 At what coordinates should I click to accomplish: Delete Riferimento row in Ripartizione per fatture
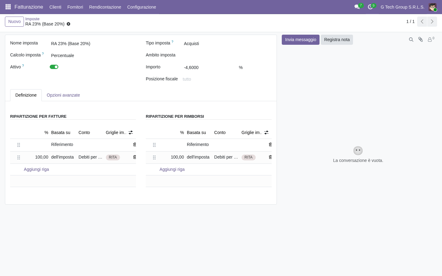click(x=134, y=144)
